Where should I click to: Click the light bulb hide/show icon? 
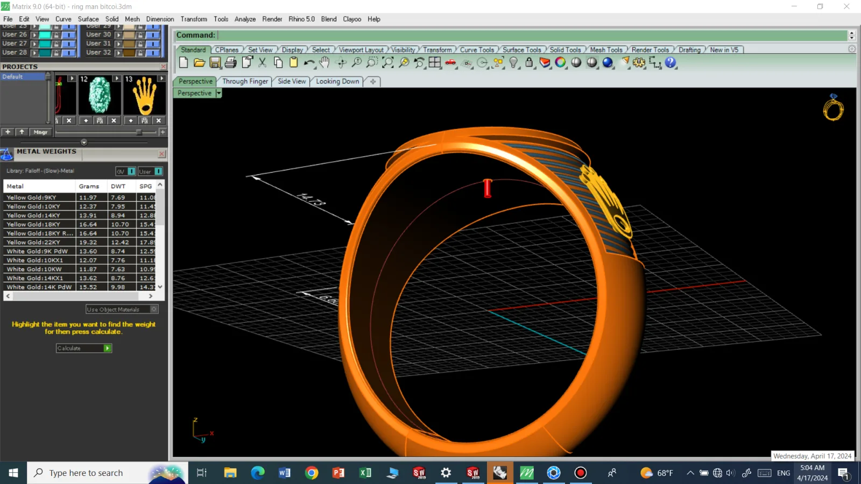pos(513,62)
